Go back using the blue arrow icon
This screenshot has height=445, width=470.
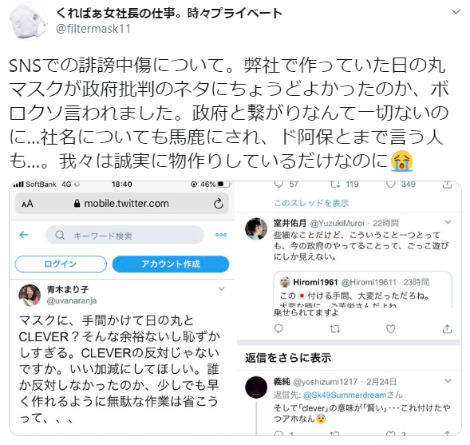(24, 235)
